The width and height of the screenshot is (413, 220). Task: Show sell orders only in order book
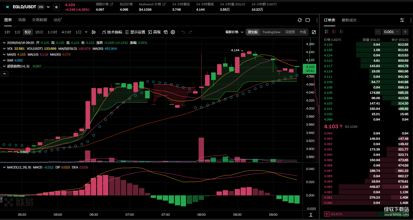coord(334,32)
